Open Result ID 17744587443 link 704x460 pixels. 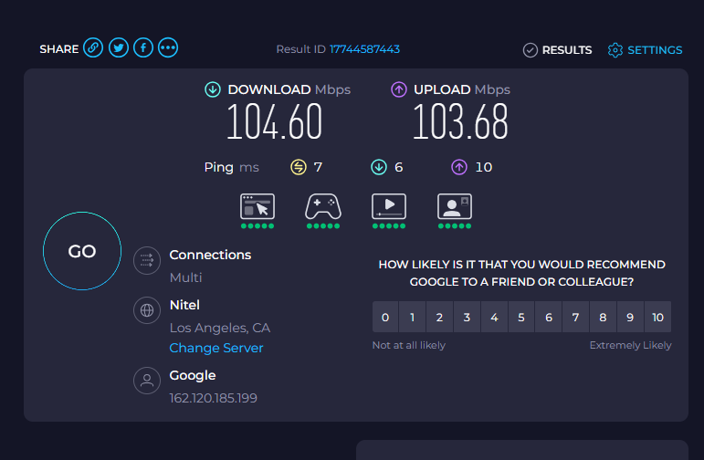coord(364,49)
